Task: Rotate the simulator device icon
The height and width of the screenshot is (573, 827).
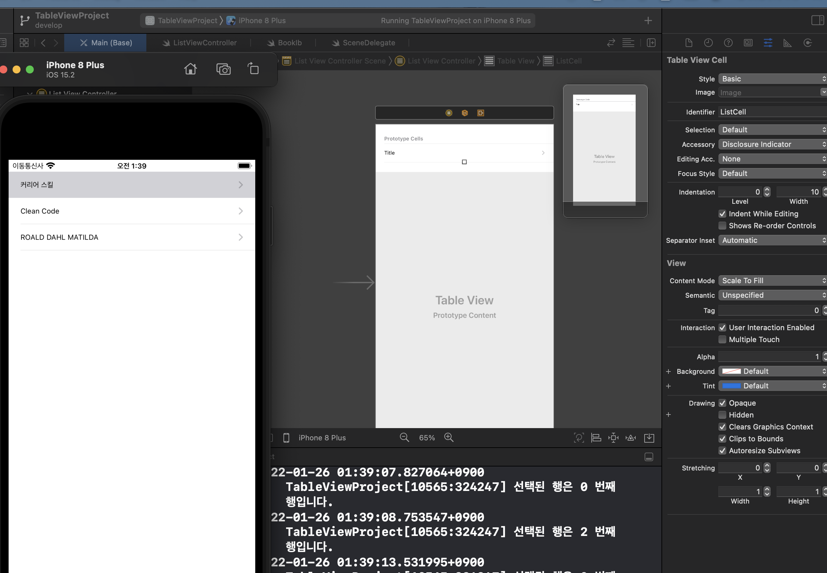Action: point(253,68)
